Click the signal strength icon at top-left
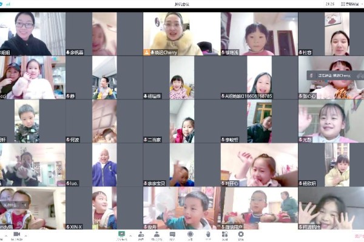Image resolution: width=364 pixels, height=242 pixels. 8,4
